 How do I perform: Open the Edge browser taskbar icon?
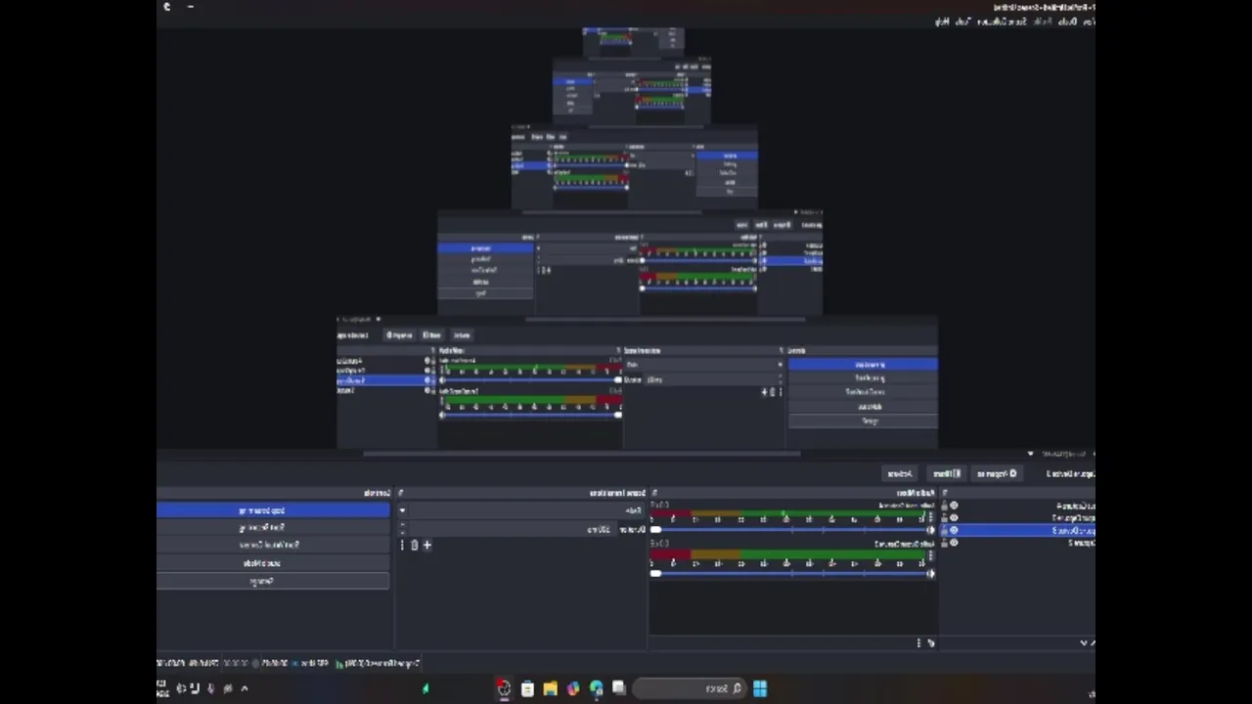[596, 688]
